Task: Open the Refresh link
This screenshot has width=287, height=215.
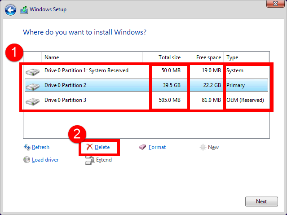Action: 40,147
